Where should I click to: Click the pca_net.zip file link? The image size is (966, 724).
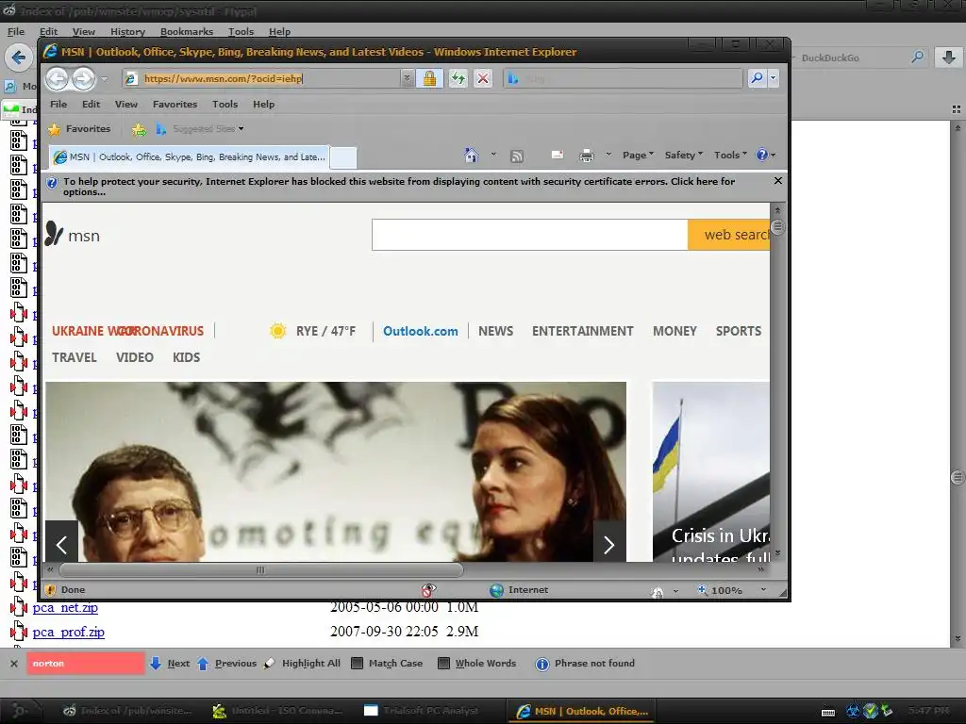coord(65,608)
